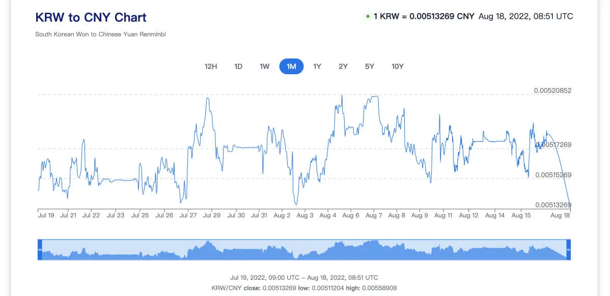This screenshot has height=296, width=610.
Task: Click the 0.00520852 y-axis value label
Action: pos(552,91)
